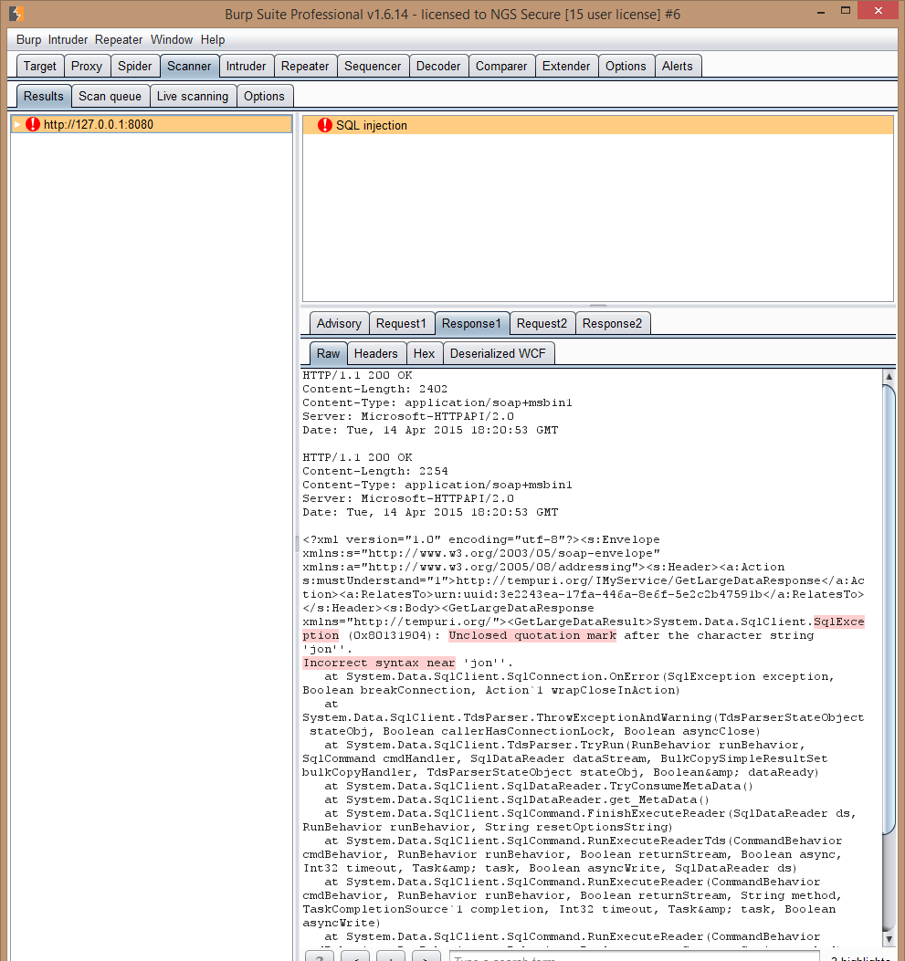Maximize the Burp Suite window
905x961 pixels.
coord(846,11)
